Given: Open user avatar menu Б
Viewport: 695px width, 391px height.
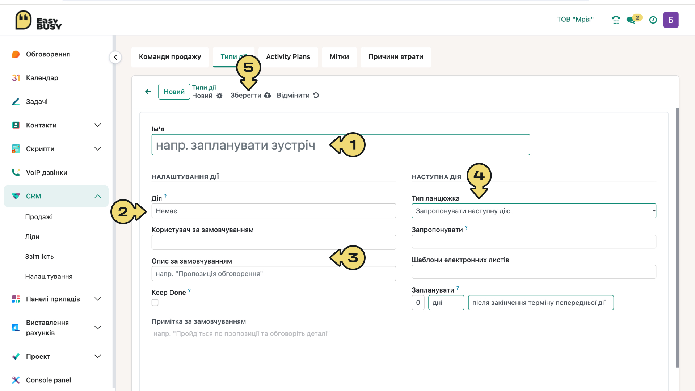Looking at the screenshot, I should (x=671, y=20).
